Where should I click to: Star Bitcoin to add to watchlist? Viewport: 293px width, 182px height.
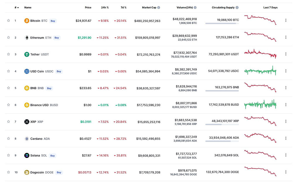(x=8, y=20)
